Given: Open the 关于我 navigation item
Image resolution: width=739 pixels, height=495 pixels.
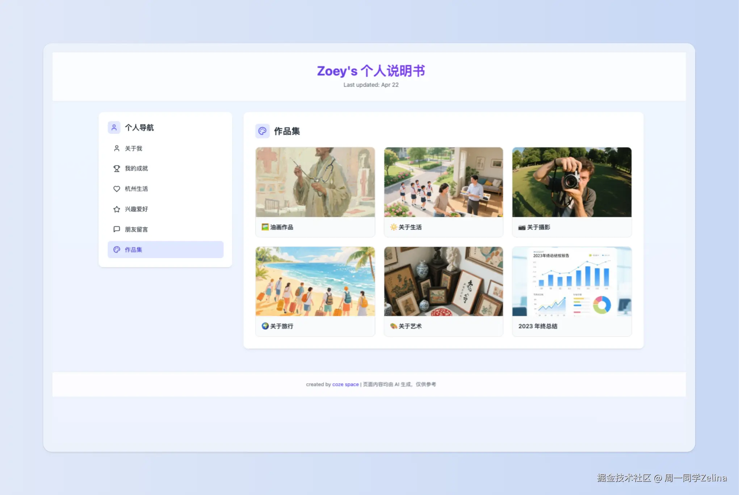Looking at the screenshot, I should (x=134, y=148).
